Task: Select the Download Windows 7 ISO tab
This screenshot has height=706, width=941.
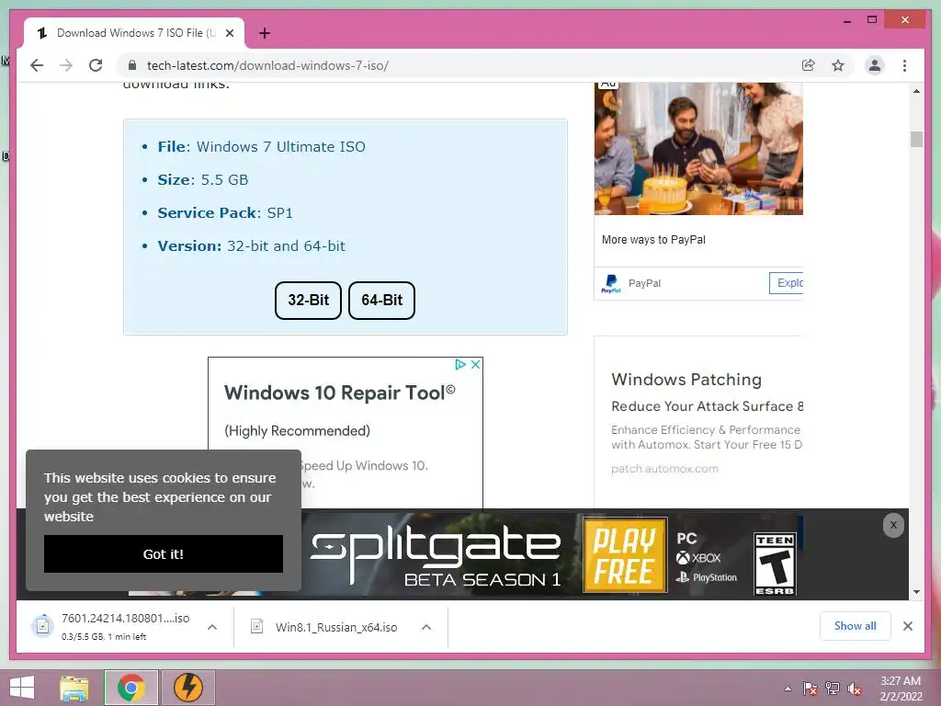Action: point(135,33)
